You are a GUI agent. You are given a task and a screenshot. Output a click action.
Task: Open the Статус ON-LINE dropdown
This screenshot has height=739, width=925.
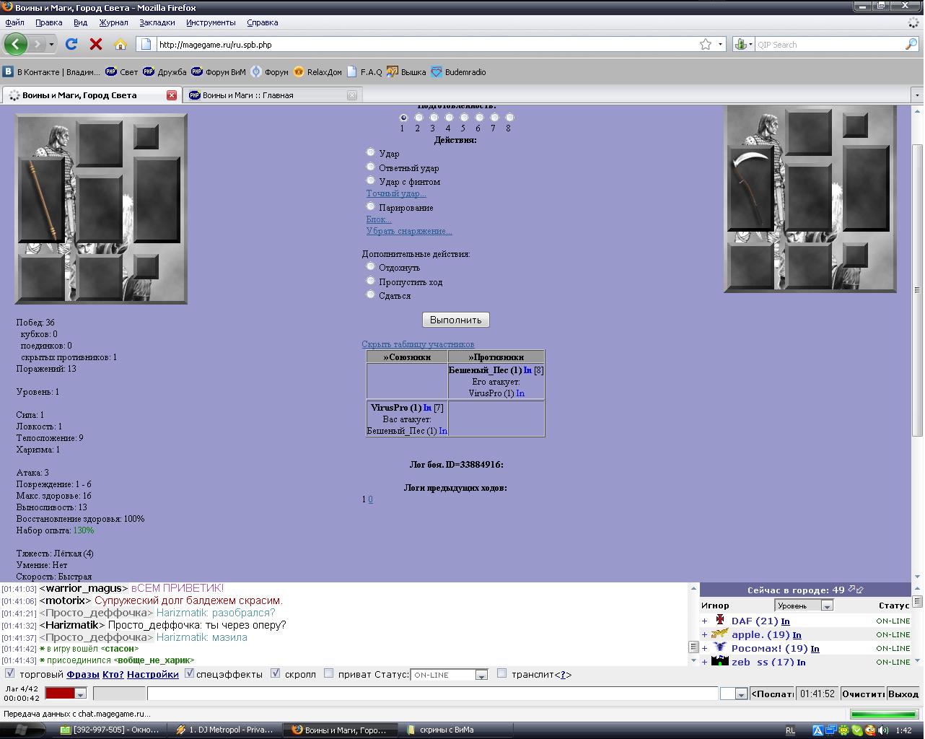(x=481, y=675)
